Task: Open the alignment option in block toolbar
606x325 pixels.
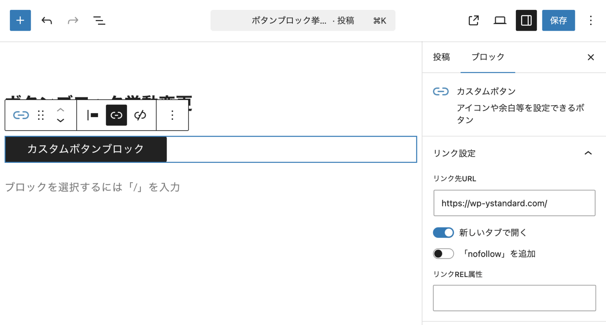Action: point(92,115)
